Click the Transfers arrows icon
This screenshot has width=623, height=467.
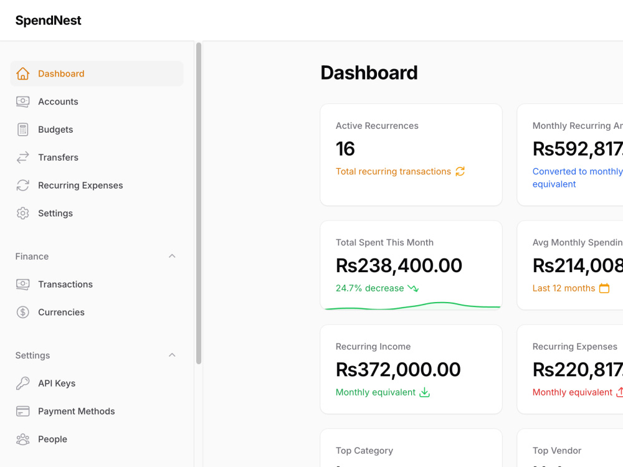[22, 158]
